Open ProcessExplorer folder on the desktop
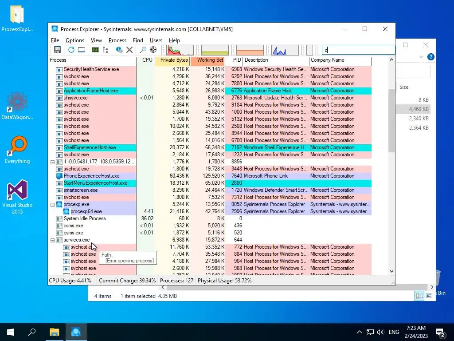The image size is (454, 341). tap(17, 19)
